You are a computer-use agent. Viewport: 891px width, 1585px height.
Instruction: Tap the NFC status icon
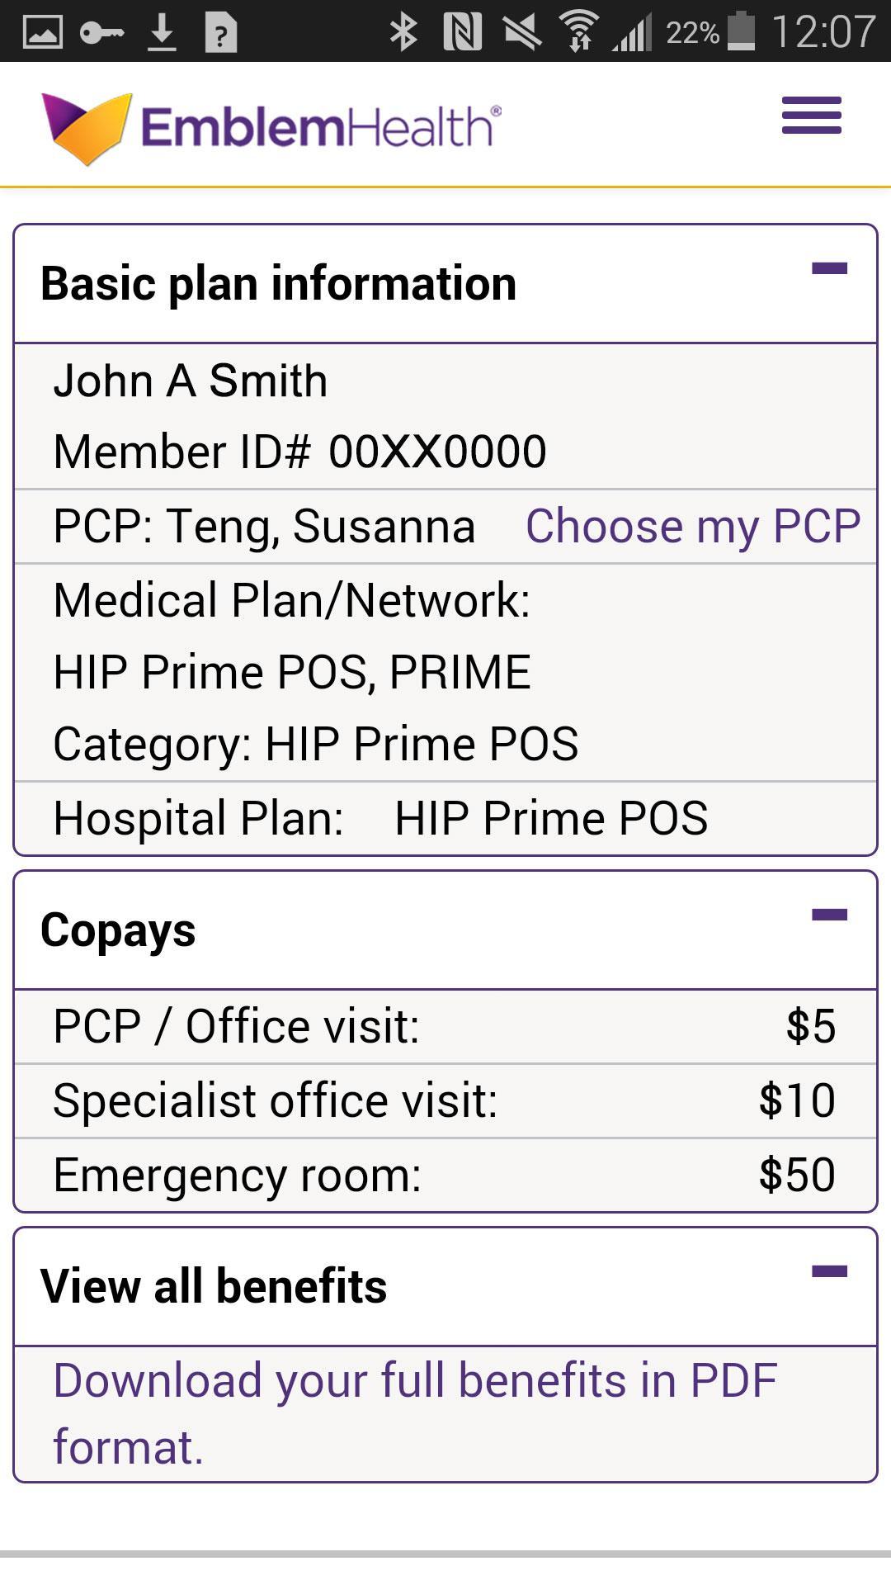(x=462, y=32)
